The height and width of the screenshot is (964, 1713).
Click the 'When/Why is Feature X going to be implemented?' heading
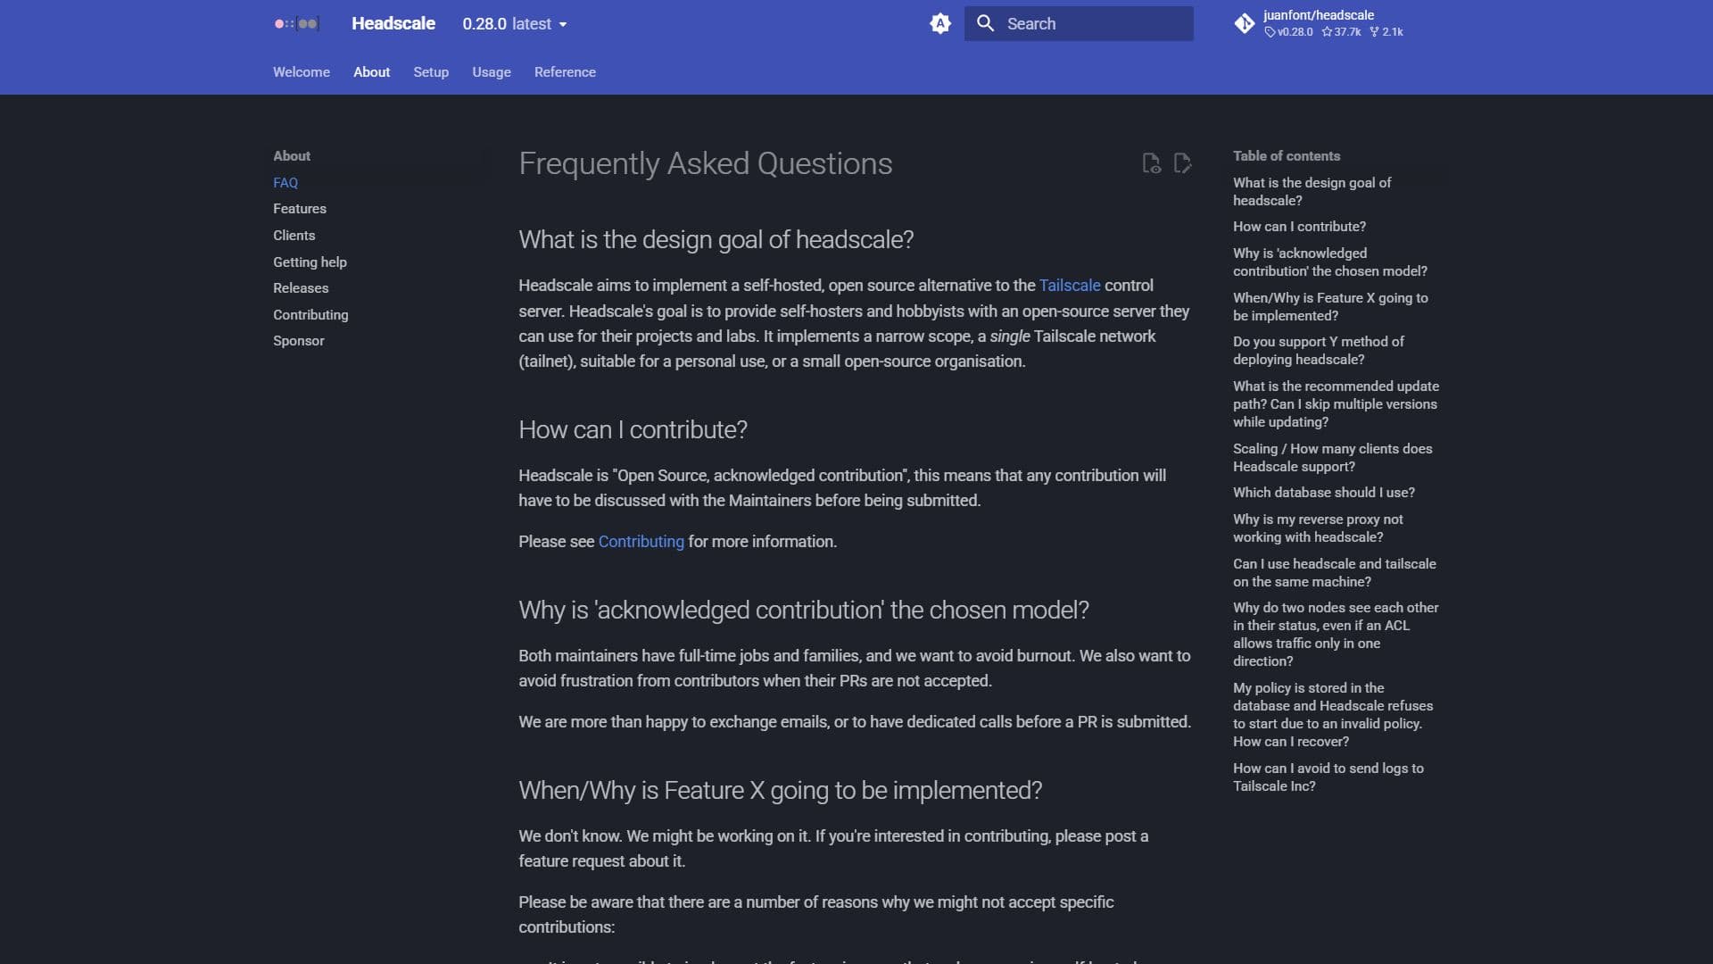coord(780,791)
